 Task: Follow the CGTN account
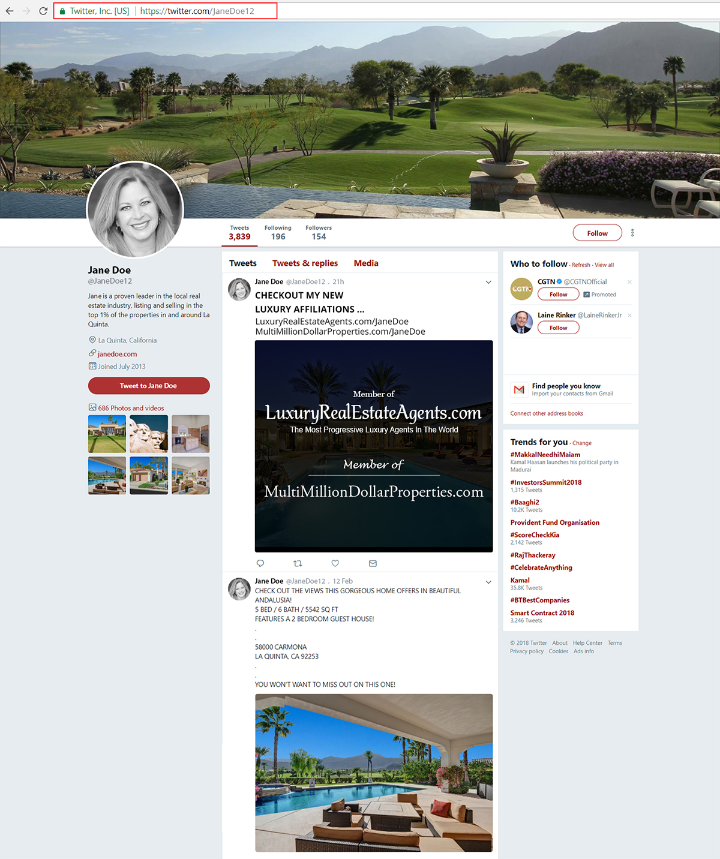558,294
